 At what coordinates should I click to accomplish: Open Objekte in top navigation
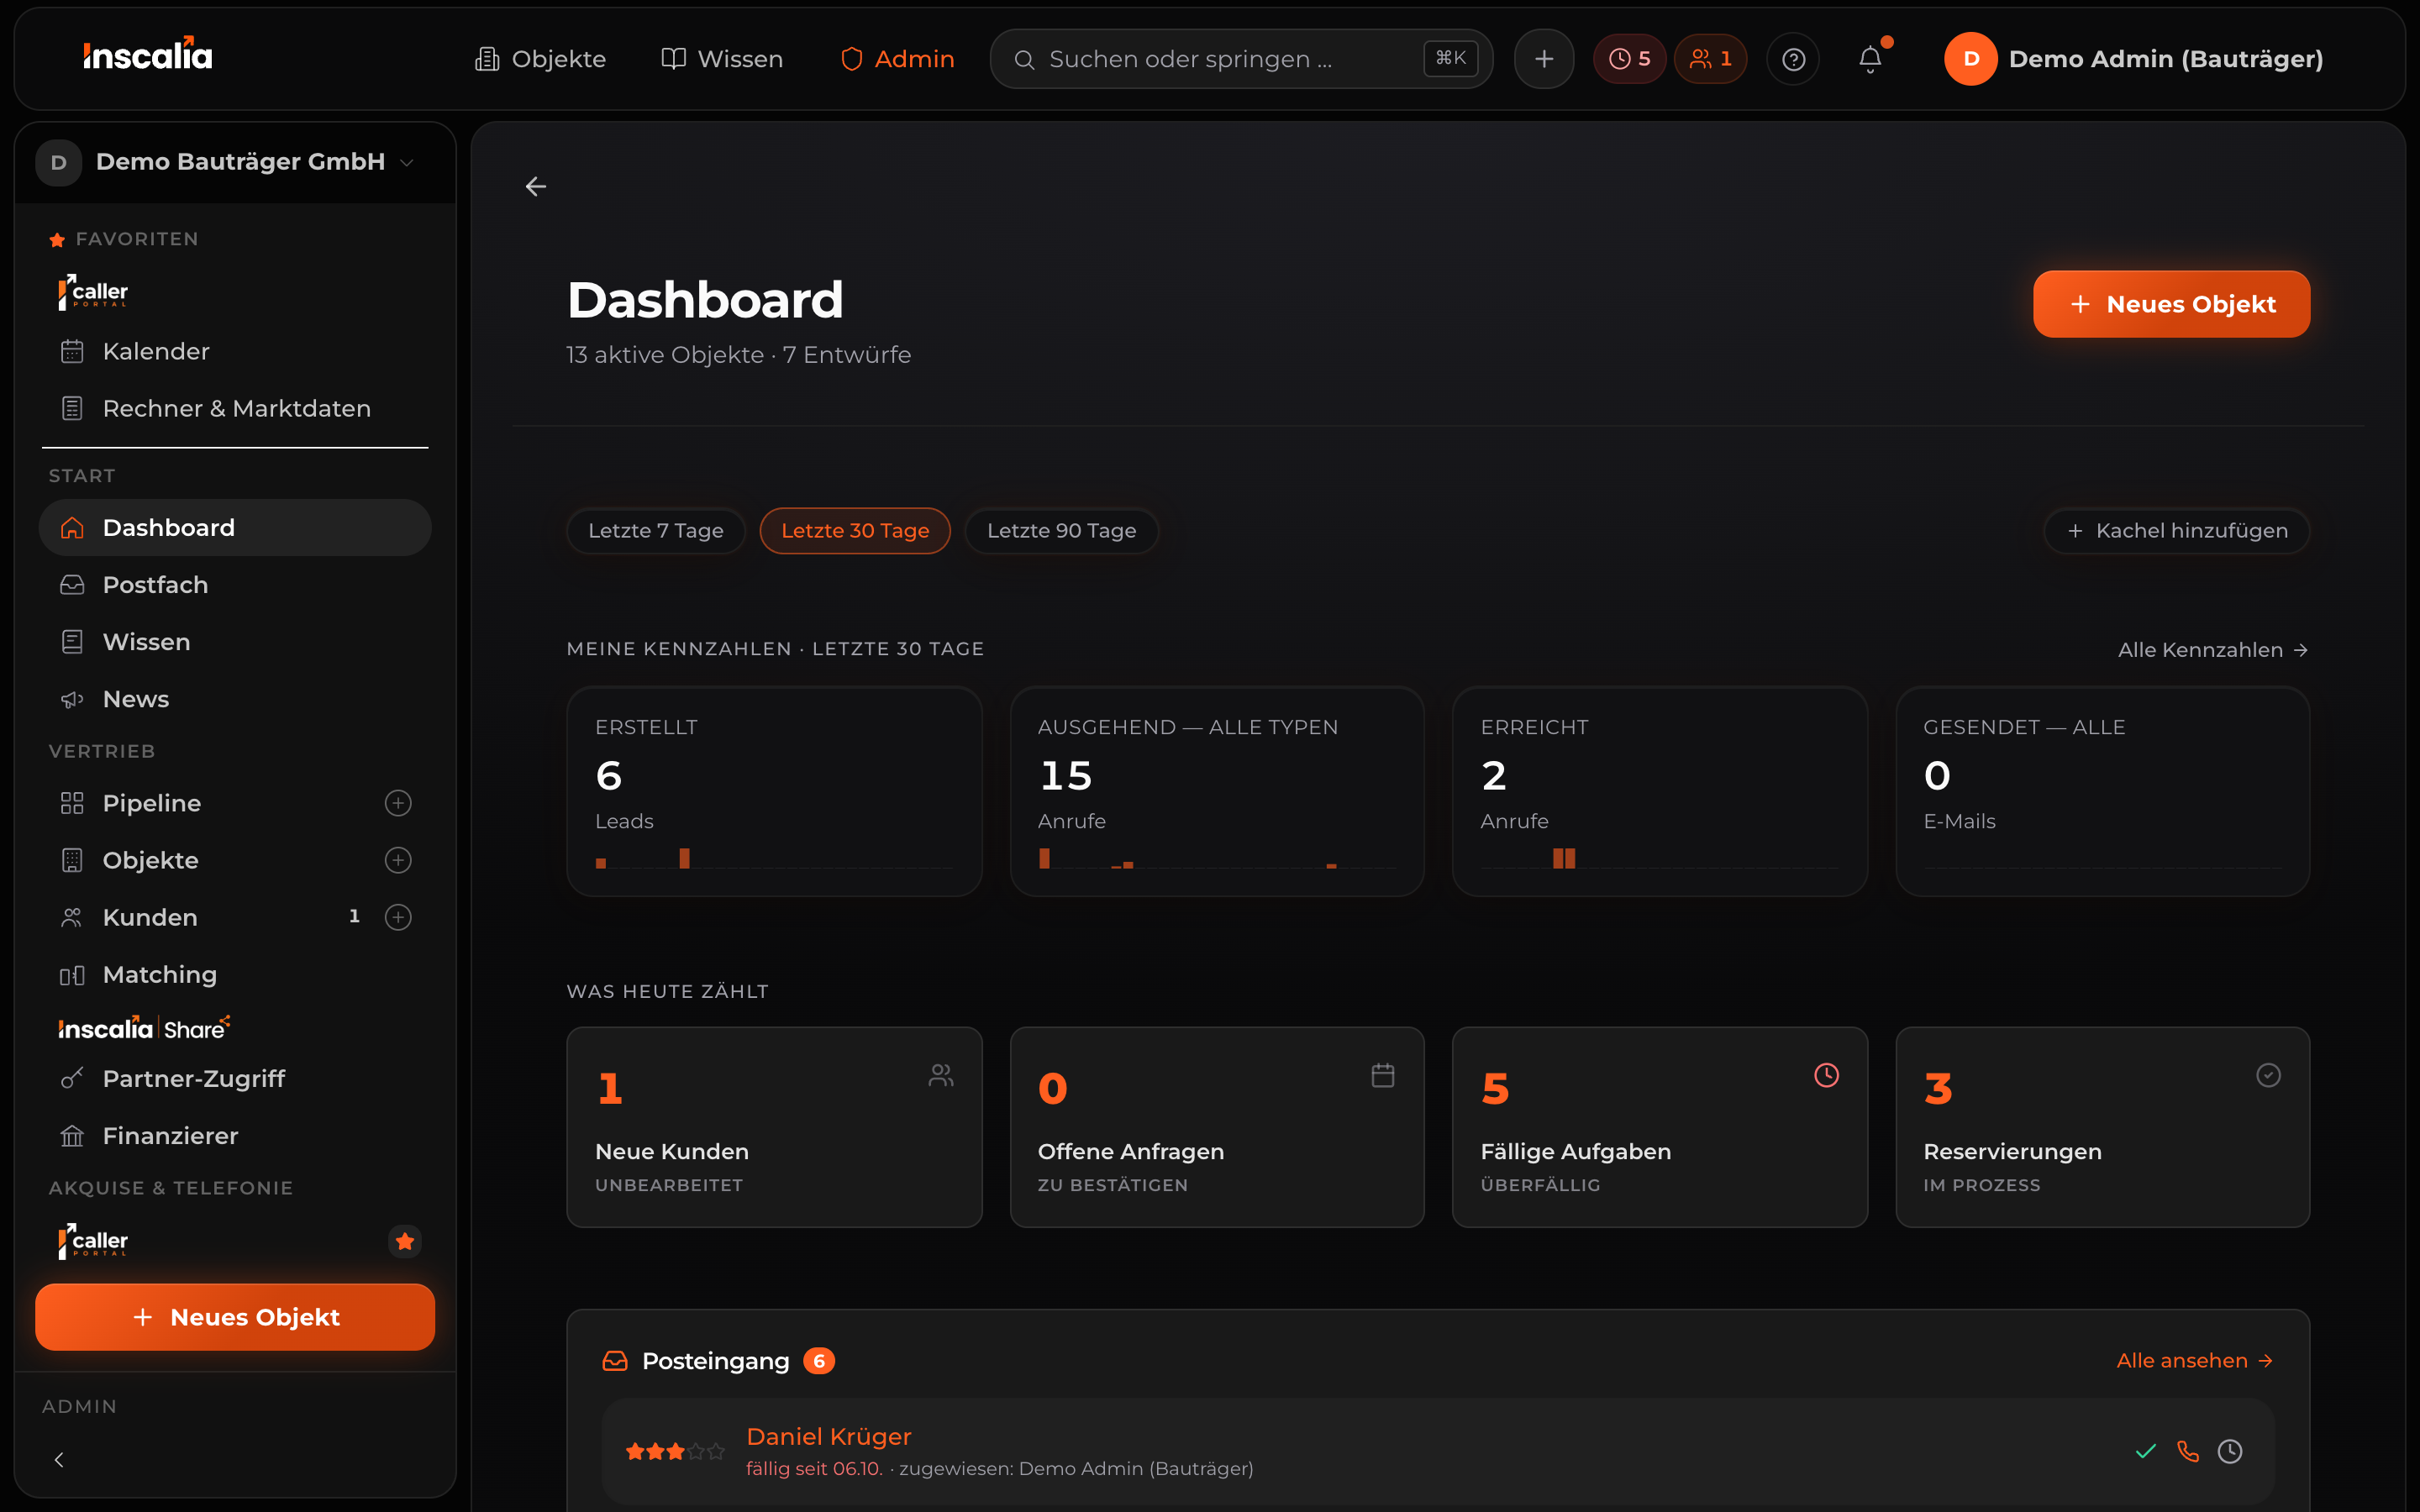click(541, 59)
